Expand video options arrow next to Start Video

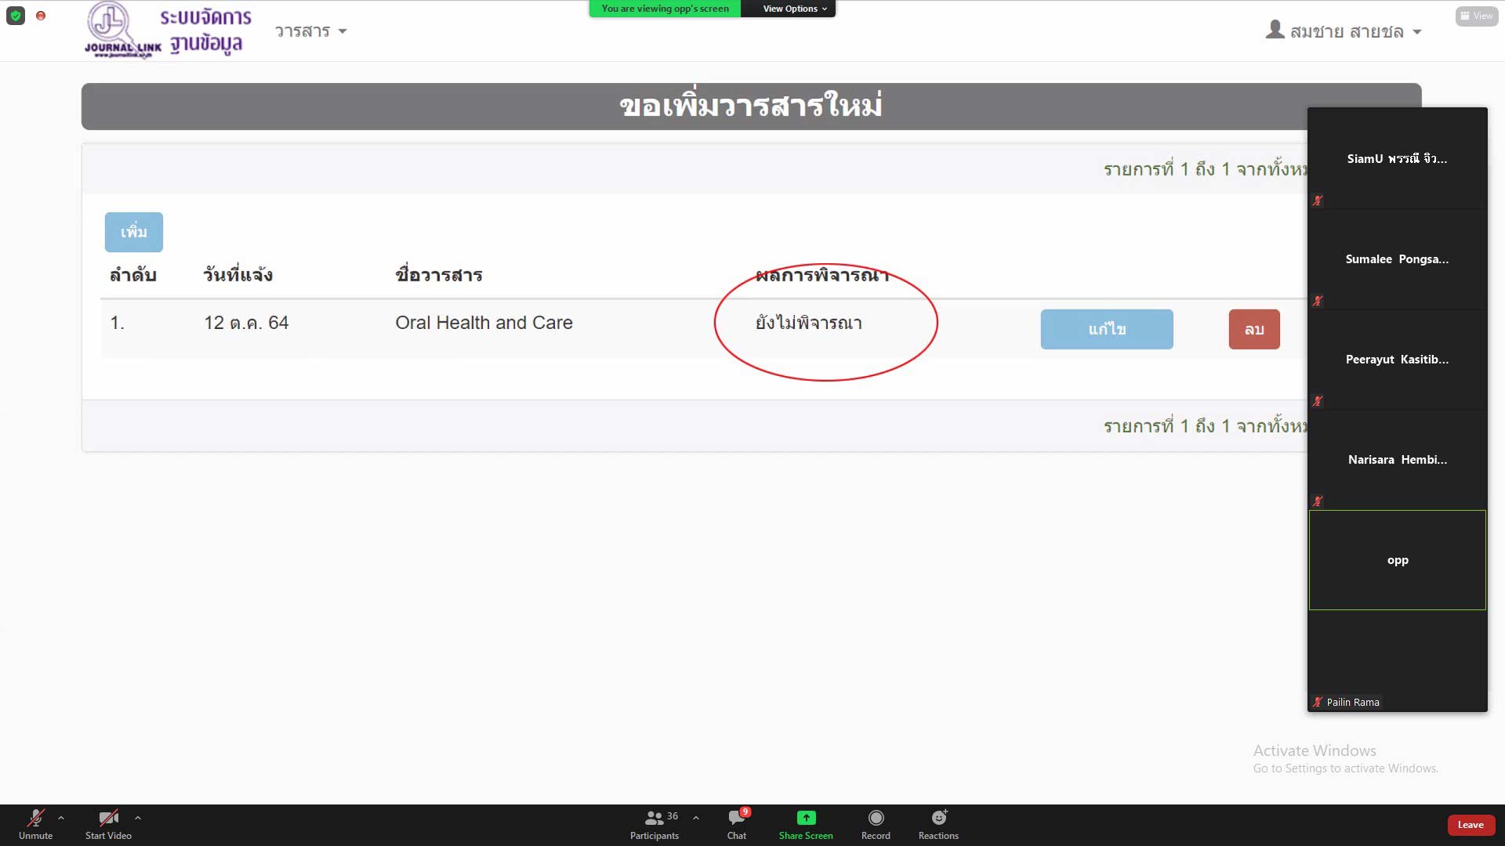coord(138,817)
